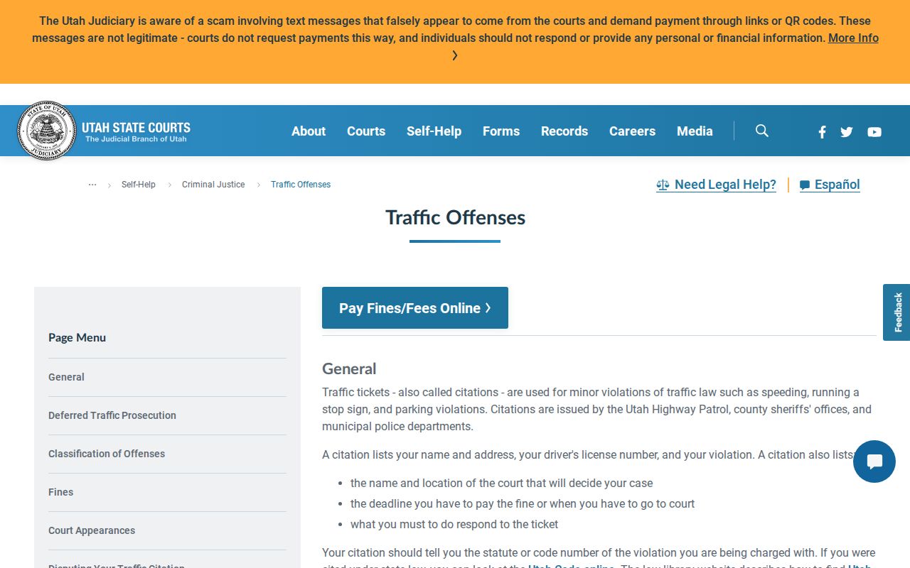Go to Criminal Justice breadcrumb

tap(213, 185)
